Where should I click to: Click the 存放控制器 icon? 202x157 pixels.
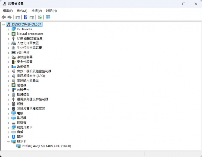pos(13,57)
